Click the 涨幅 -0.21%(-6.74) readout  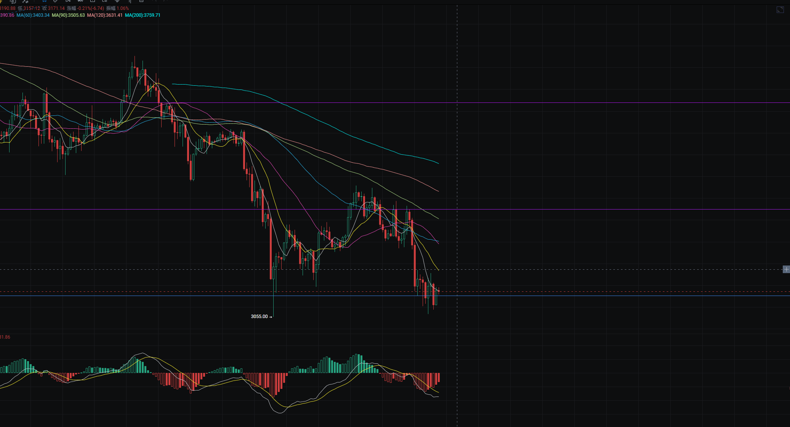pyautogui.click(x=85, y=8)
